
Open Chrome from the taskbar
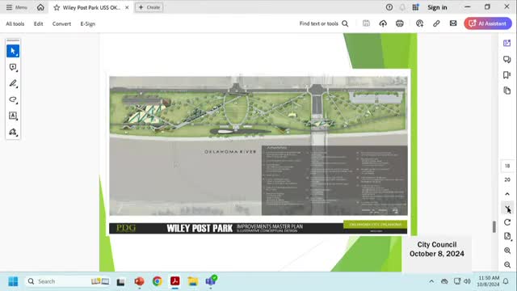tap(158, 281)
